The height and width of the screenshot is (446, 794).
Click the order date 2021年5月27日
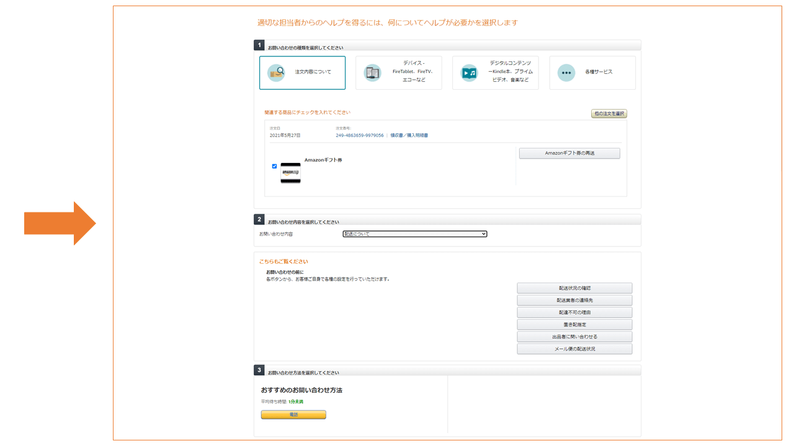point(285,135)
